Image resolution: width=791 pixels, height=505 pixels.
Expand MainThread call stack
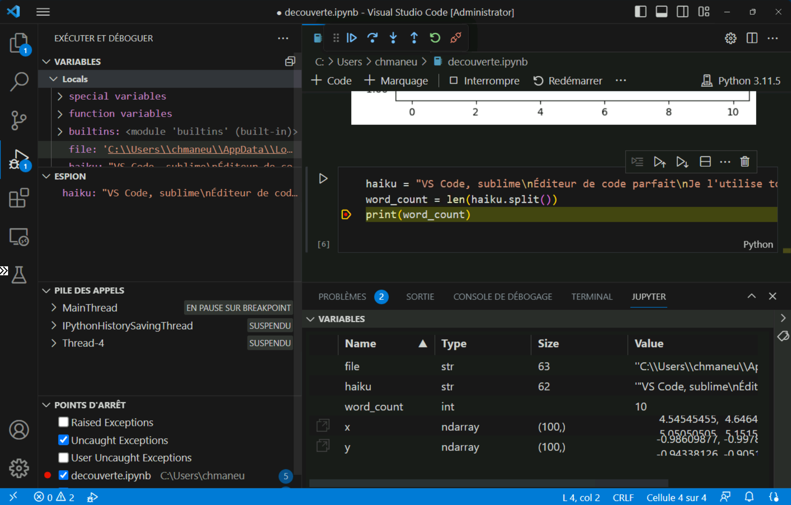[54, 307]
